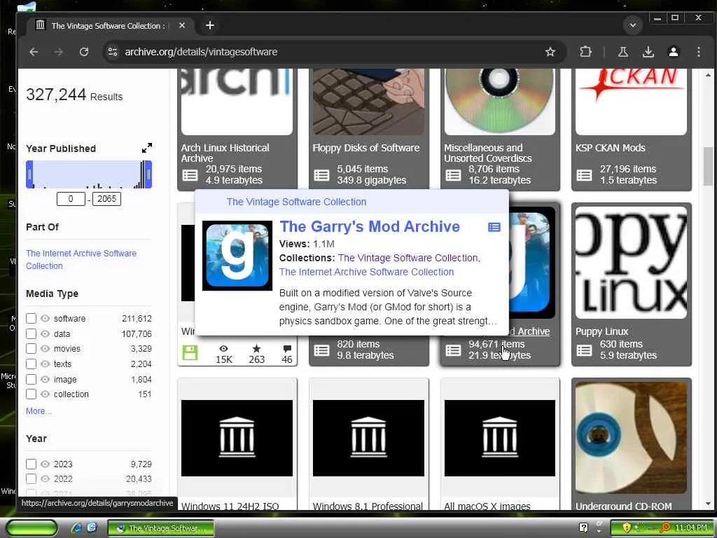The image size is (717, 538).
Task: Check the image media type checkbox
Action: coord(31,379)
